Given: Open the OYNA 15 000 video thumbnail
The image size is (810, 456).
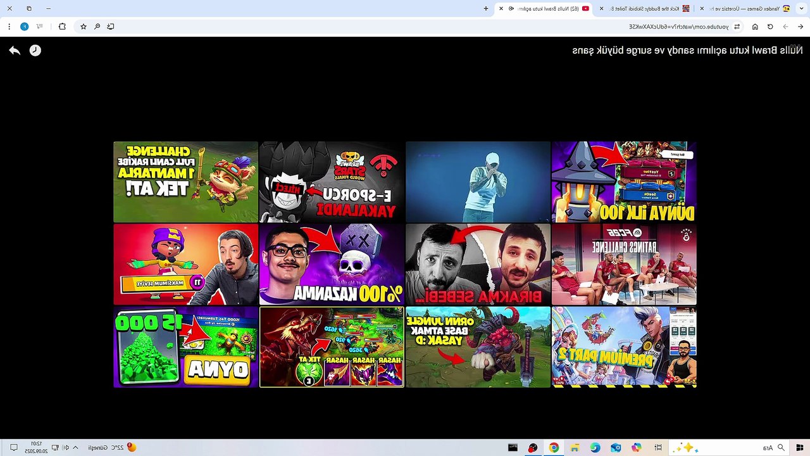Looking at the screenshot, I should click(x=185, y=347).
